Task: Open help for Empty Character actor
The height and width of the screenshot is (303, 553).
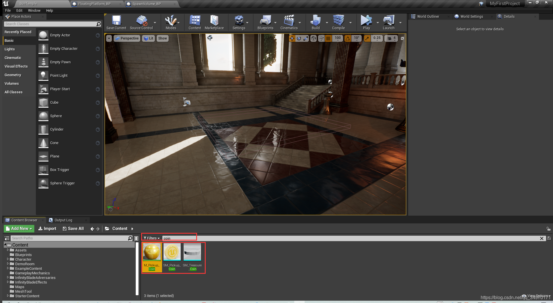Action: (x=98, y=49)
